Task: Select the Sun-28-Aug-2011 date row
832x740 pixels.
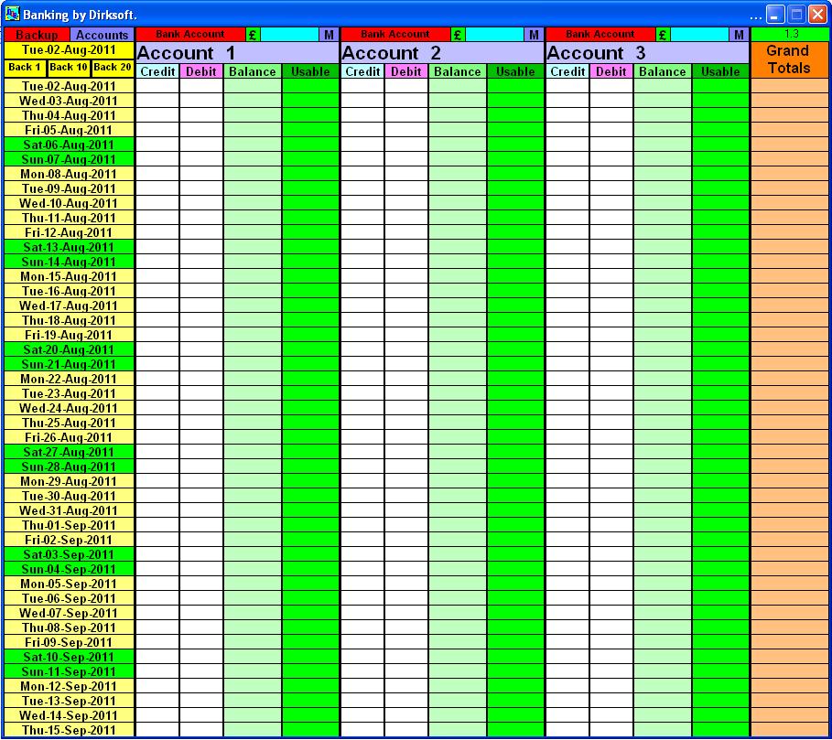Action: [69, 467]
